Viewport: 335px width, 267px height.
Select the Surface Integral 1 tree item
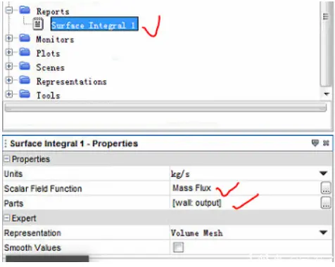point(94,24)
